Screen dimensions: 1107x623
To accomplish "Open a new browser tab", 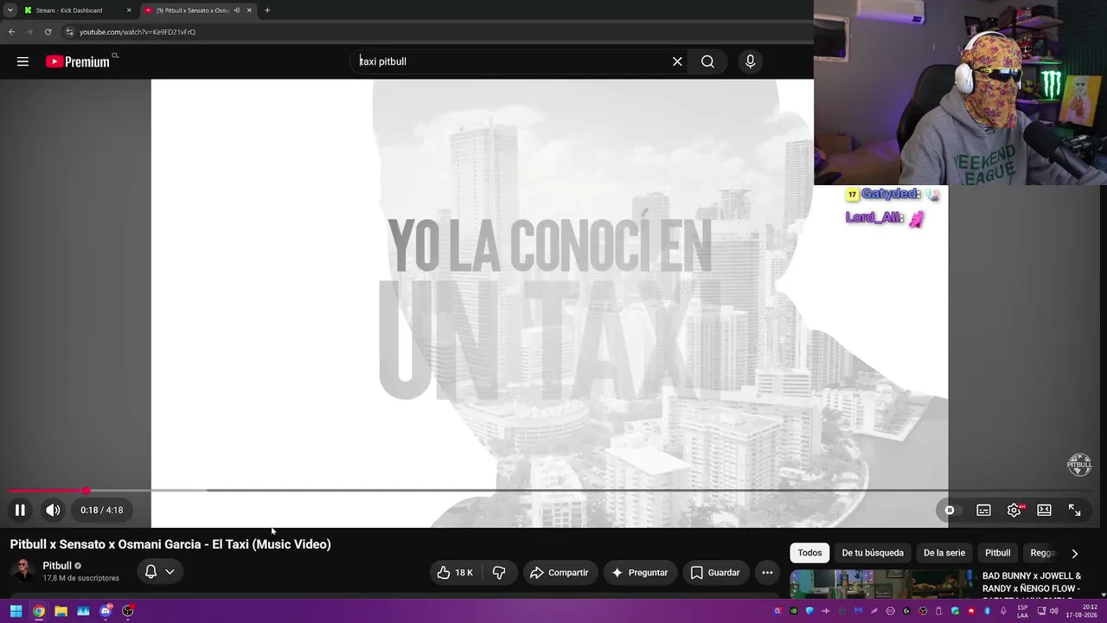I will [x=267, y=10].
